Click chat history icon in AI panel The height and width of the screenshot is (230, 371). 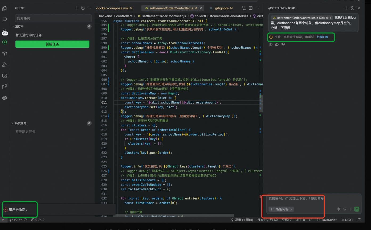[x=352, y=8]
